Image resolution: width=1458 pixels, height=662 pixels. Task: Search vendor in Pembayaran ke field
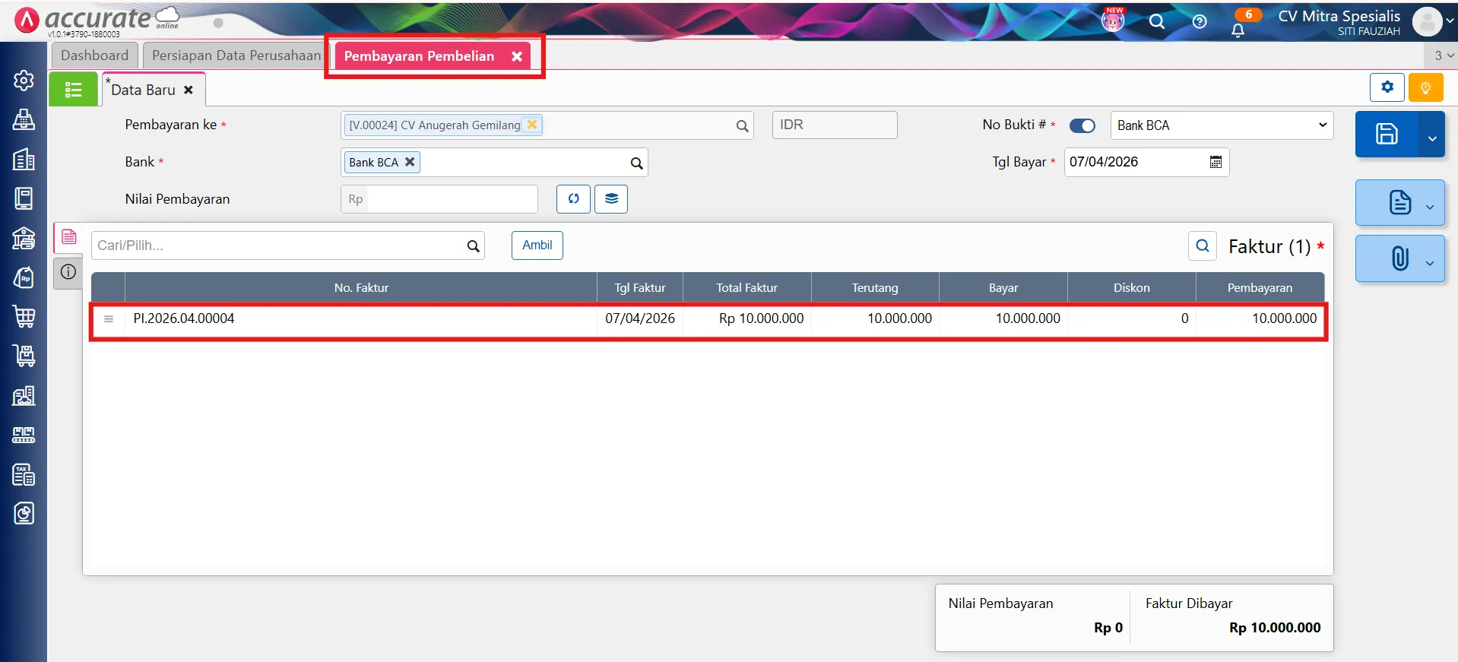[742, 126]
